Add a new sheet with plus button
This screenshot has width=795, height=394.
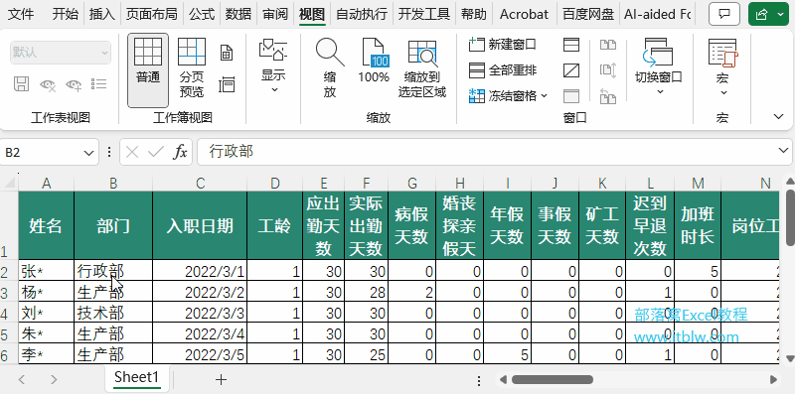tap(221, 379)
